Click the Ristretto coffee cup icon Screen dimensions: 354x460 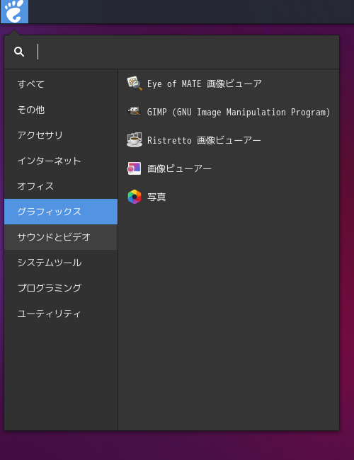click(135, 140)
